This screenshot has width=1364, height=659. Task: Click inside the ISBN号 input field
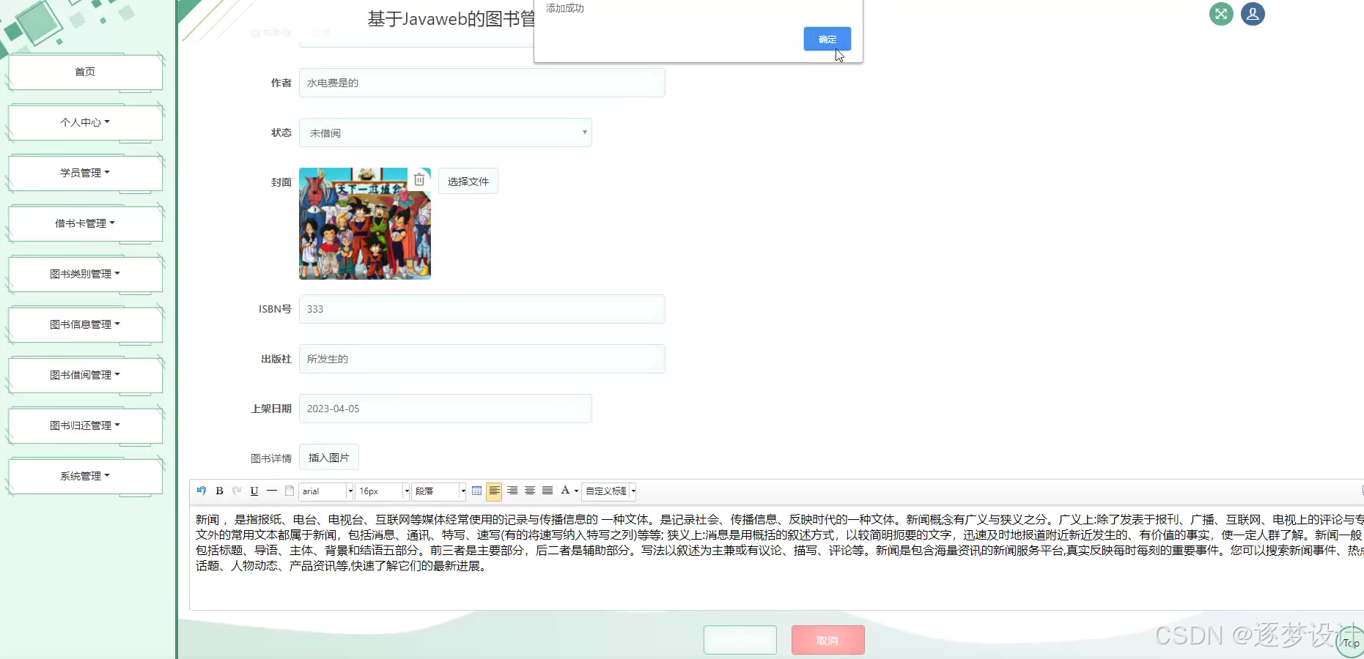point(482,309)
